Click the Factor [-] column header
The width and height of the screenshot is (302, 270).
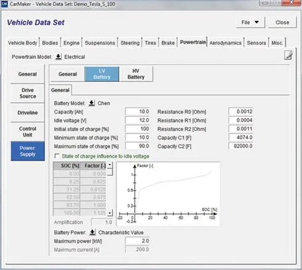tap(93, 165)
